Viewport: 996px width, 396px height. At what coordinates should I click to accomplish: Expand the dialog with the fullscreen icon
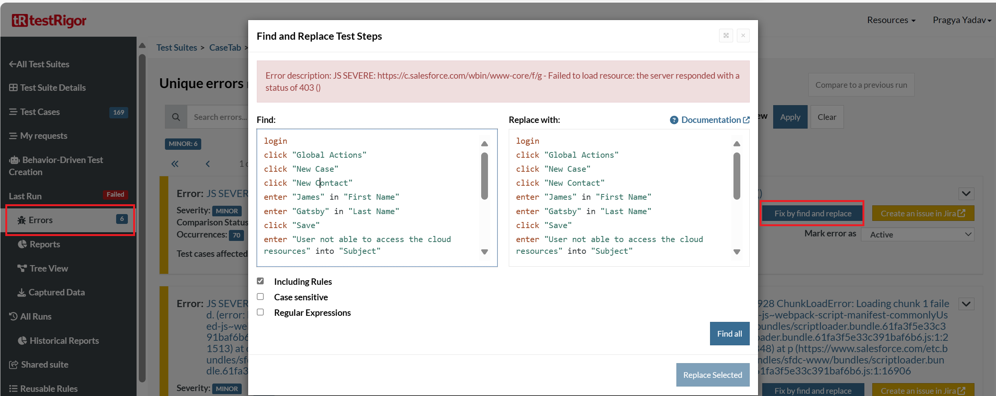click(x=726, y=36)
